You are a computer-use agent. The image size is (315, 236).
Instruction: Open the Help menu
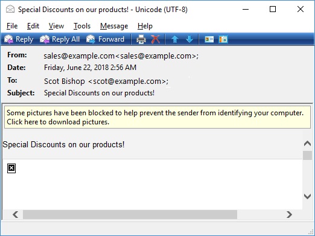pos(145,26)
